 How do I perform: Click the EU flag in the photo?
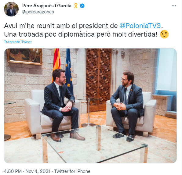coord(69,71)
